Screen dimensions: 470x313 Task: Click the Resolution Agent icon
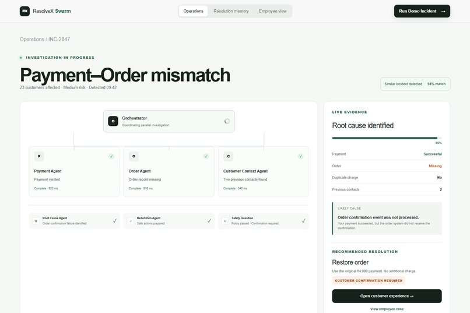tap(131, 221)
